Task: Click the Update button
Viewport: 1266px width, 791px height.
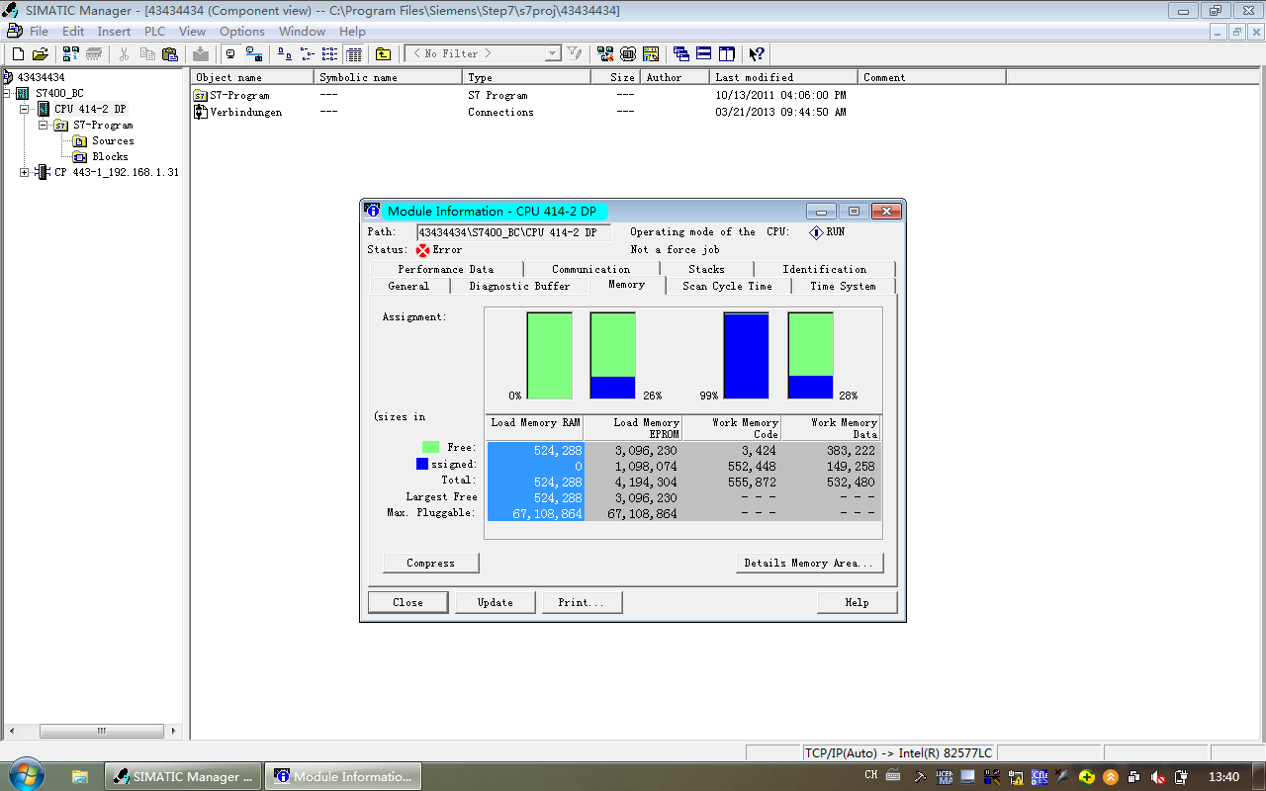Action: (x=495, y=602)
